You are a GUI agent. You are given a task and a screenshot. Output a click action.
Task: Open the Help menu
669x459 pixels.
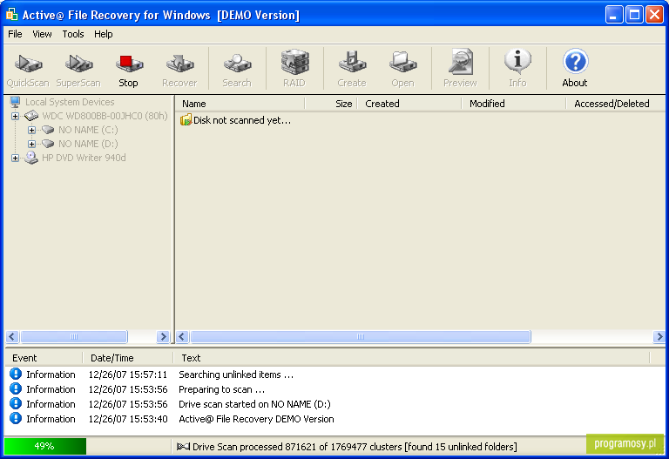click(x=104, y=34)
